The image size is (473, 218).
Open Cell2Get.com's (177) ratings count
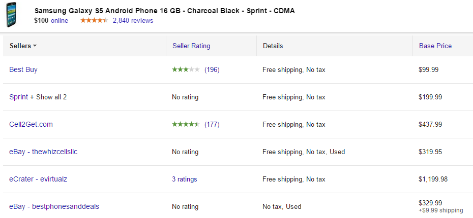tap(212, 125)
